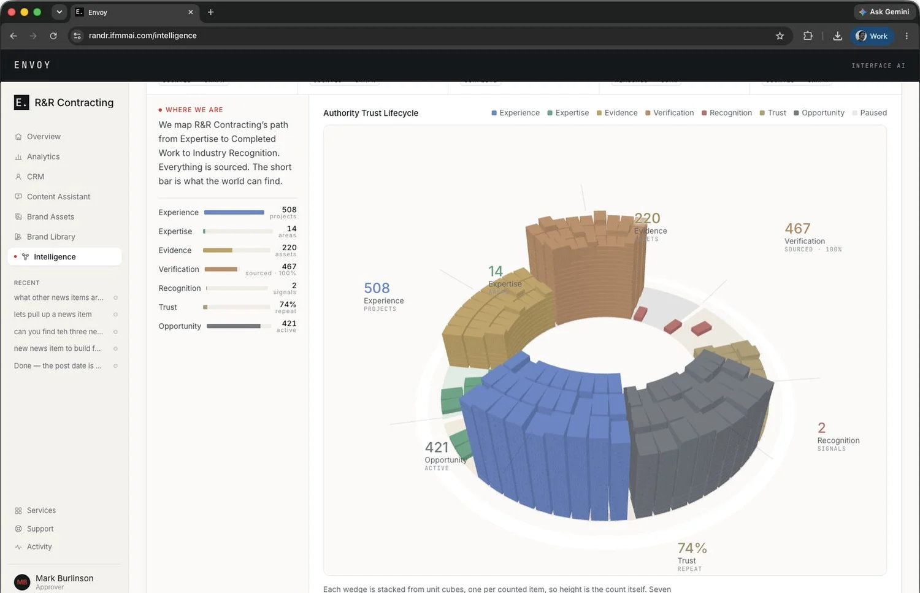The height and width of the screenshot is (593, 920).
Task: Open recent chat 'new news item to build f...'
Action: [x=58, y=348]
